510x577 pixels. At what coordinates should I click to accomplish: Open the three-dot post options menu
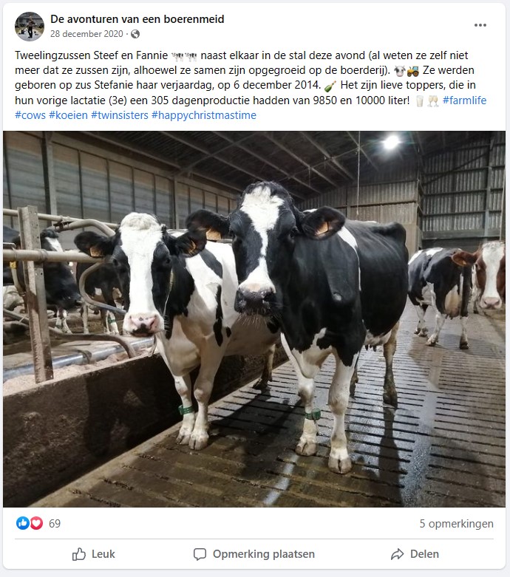(x=480, y=25)
